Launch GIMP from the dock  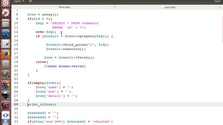[6, 74]
